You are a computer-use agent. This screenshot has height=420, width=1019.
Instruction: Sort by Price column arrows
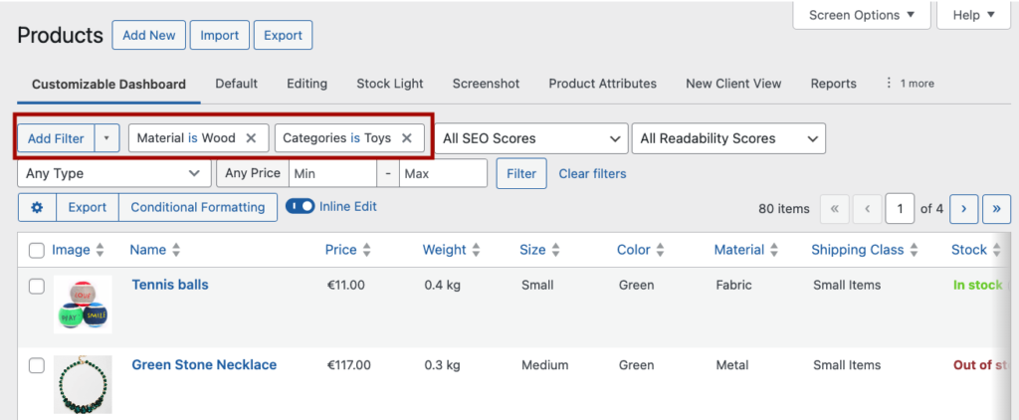(367, 250)
